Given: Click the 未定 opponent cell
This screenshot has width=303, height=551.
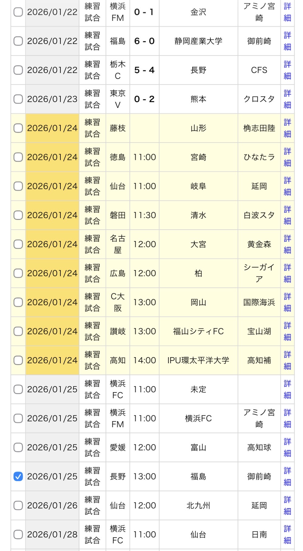Looking at the screenshot, I should pyautogui.click(x=198, y=389).
